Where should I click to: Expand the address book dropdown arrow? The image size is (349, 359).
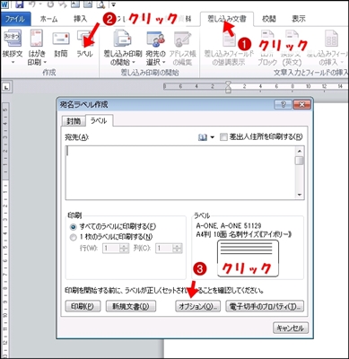coord(213,137)
